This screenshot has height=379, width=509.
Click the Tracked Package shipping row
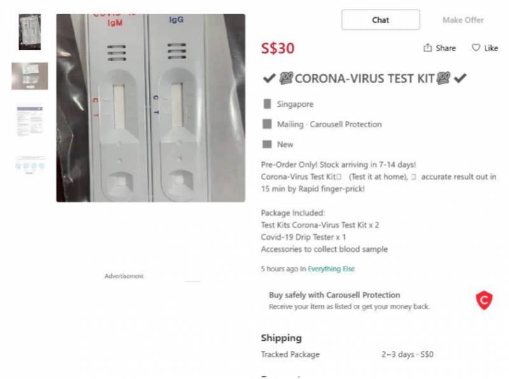tap(347, 354)
